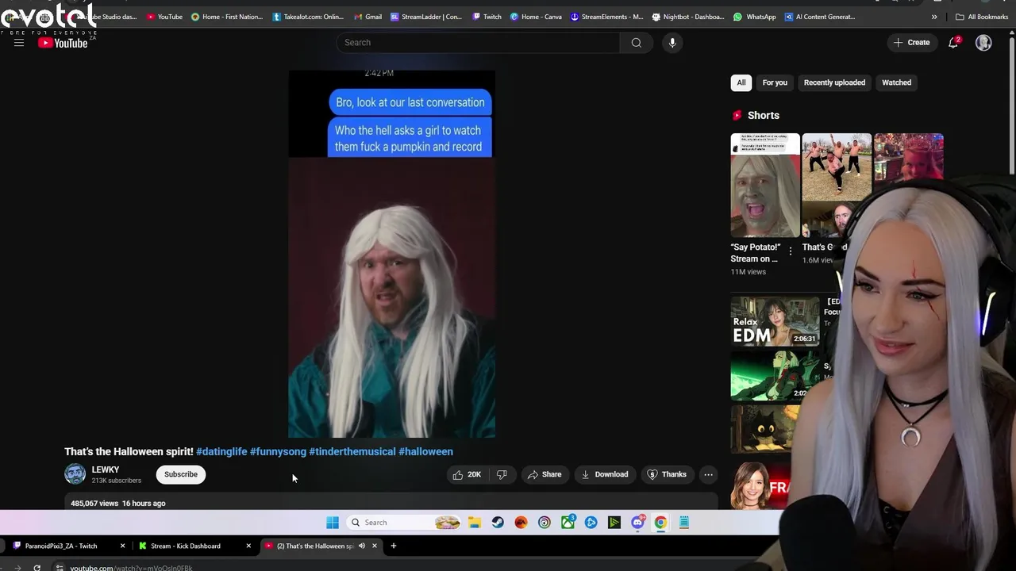Open the Create upload menu
This screenshot has height=571, width=1016.
(911, 43)
